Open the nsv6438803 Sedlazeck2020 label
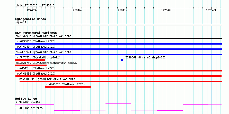 tap(36, 41)
